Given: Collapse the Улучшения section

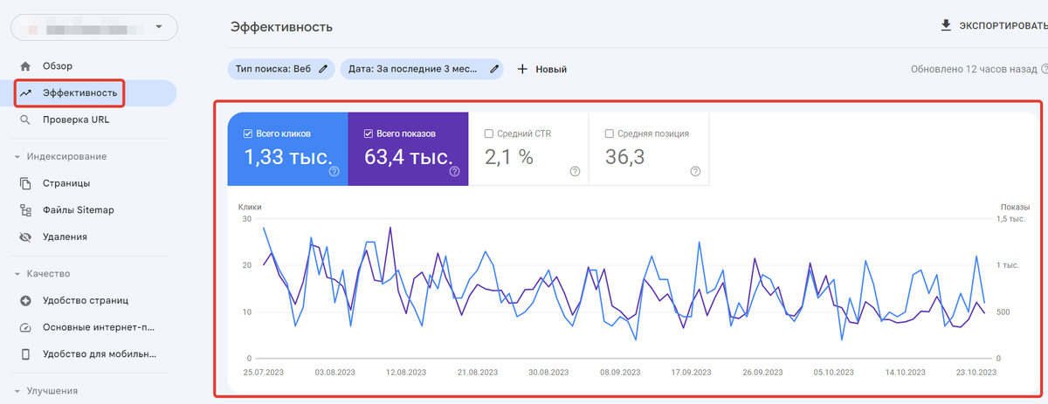Looking at the screenshot, I should pyautogui.click(x=51, y=390).
